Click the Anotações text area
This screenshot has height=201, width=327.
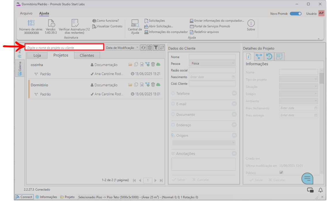[x=204, y=164]
